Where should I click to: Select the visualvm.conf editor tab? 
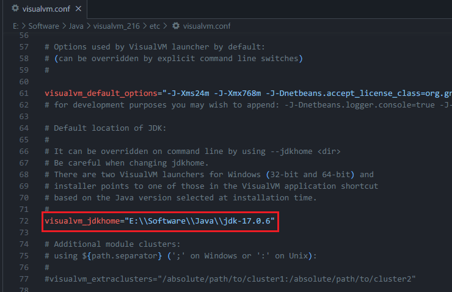[46, 9]
